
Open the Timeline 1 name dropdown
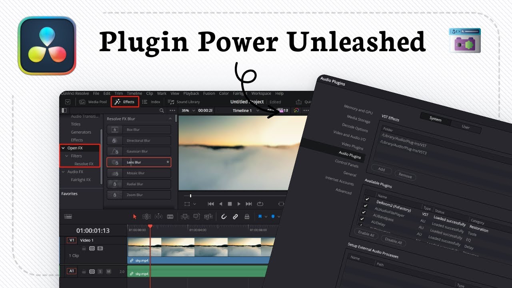258,111
